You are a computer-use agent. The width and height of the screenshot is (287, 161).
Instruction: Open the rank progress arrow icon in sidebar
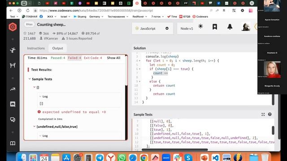13,89
